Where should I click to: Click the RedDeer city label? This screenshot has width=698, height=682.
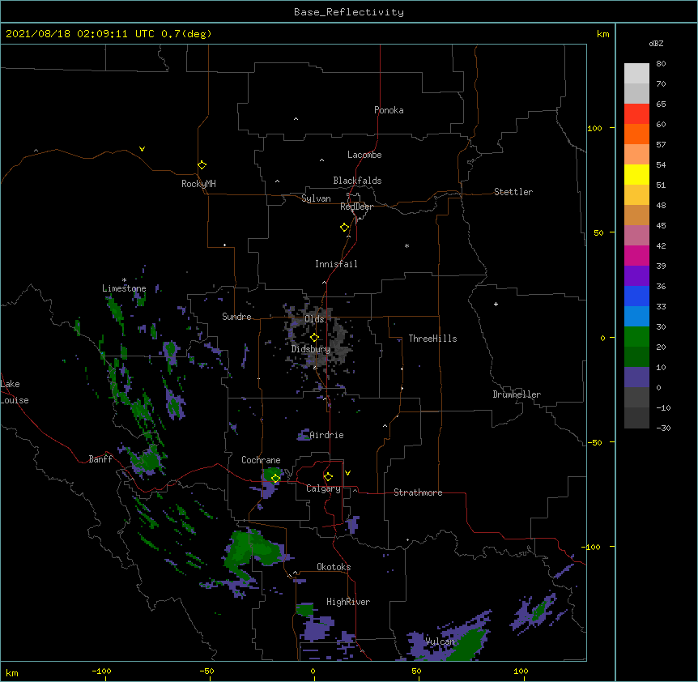pyautogui.click(x=356, y=207)
